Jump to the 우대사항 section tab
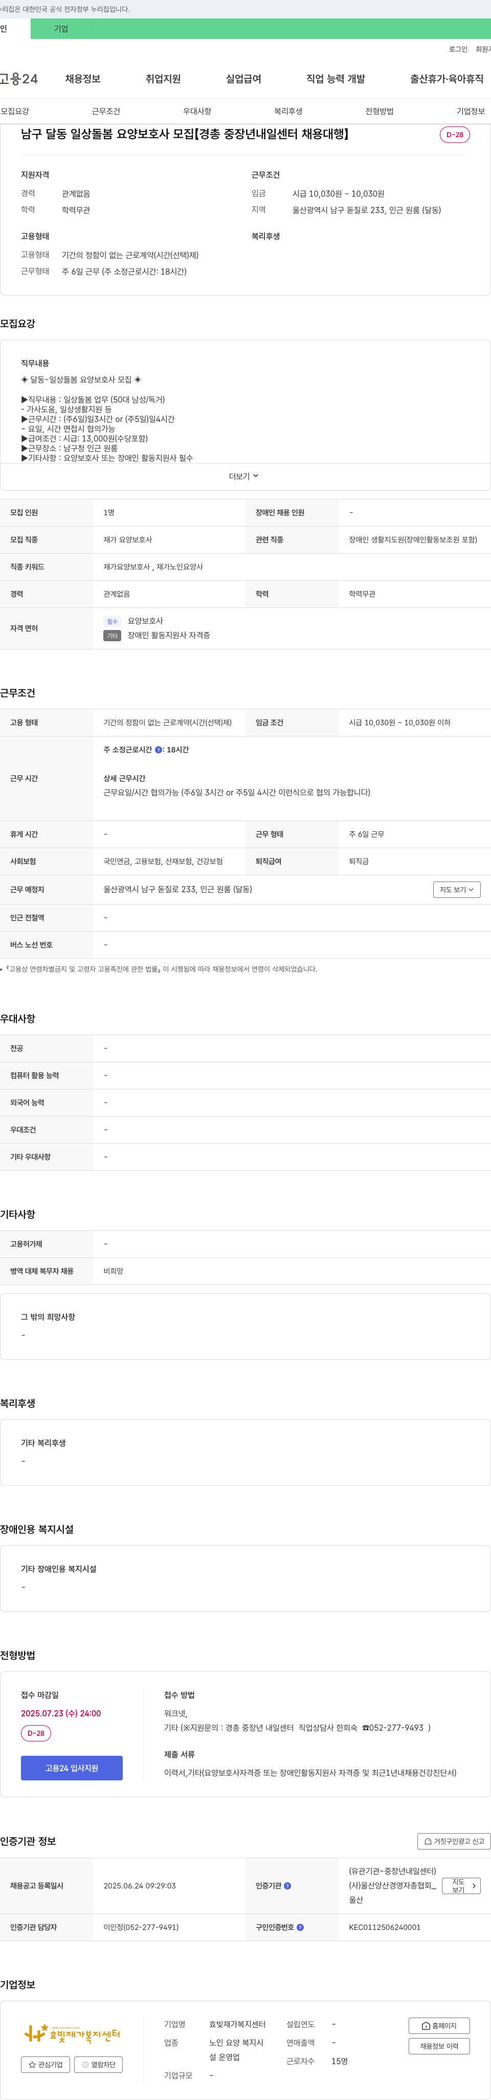The image size is (491, 2100). [x=197, y=111]
